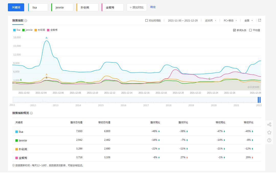The image size is (276, 173).
Task: Click the 整体日均值 column header
Action: click(76, 122)
